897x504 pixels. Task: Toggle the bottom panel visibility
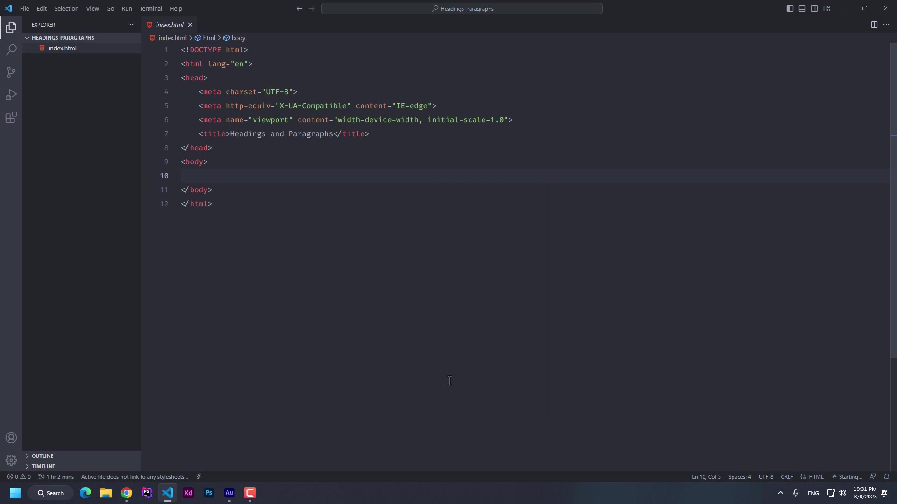click(x=802, y=8)
